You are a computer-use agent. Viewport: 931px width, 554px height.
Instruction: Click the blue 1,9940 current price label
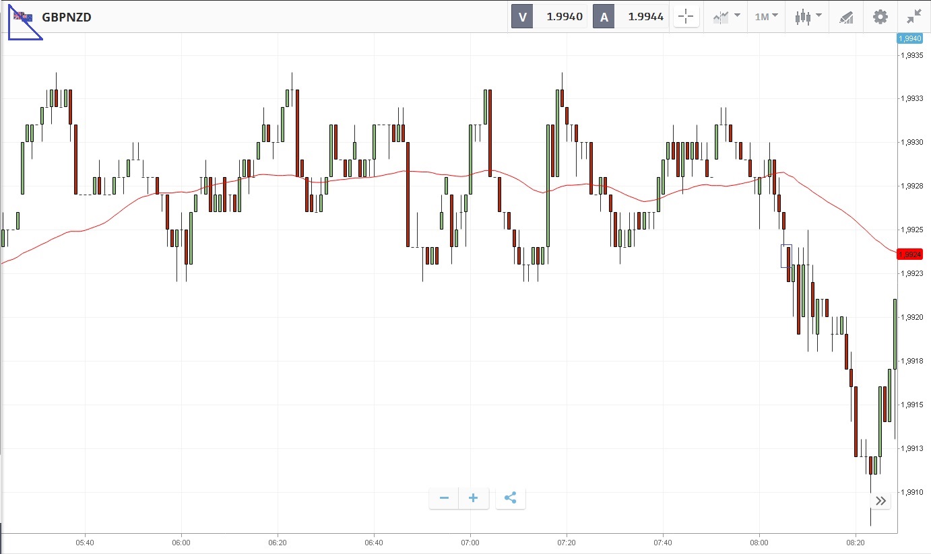click(909, 38)
